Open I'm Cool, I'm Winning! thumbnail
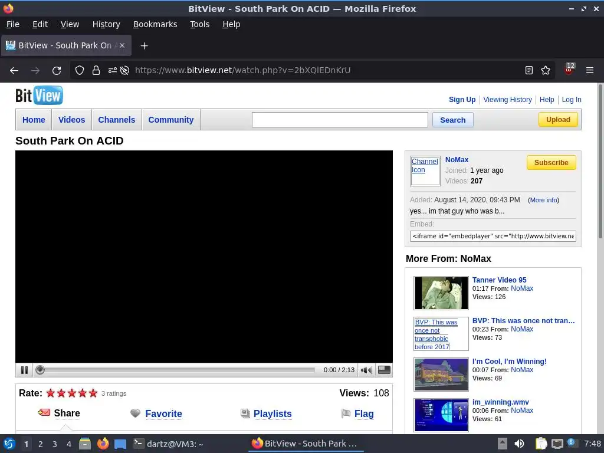 click(441, 375)
